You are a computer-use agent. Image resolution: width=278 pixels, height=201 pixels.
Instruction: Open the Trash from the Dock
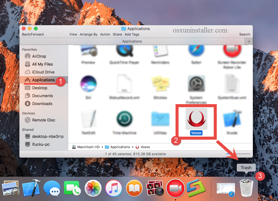coord(246,188)
